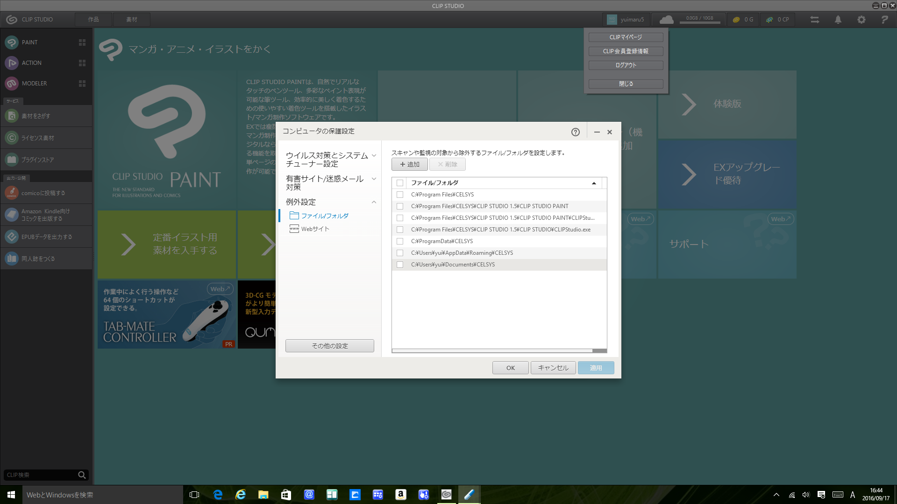Click the help question mark in dialog
This screenshot has height=504, width=897.
[576, 132]
